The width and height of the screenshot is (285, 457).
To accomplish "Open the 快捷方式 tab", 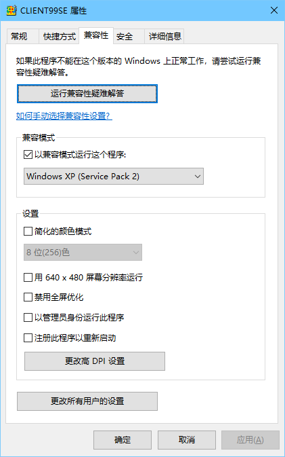I will click(59, 37).
